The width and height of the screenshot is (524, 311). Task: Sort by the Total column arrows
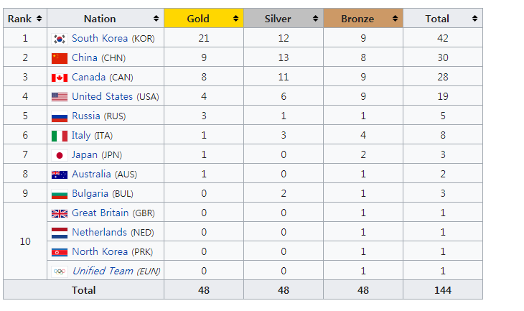pos(474,19)
